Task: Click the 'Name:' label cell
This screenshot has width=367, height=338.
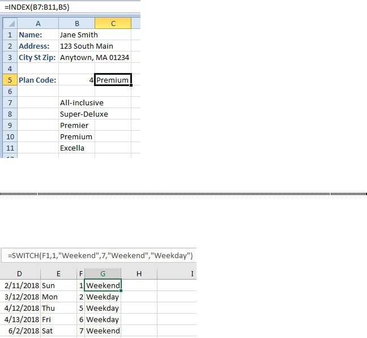Action: point(38,35)
